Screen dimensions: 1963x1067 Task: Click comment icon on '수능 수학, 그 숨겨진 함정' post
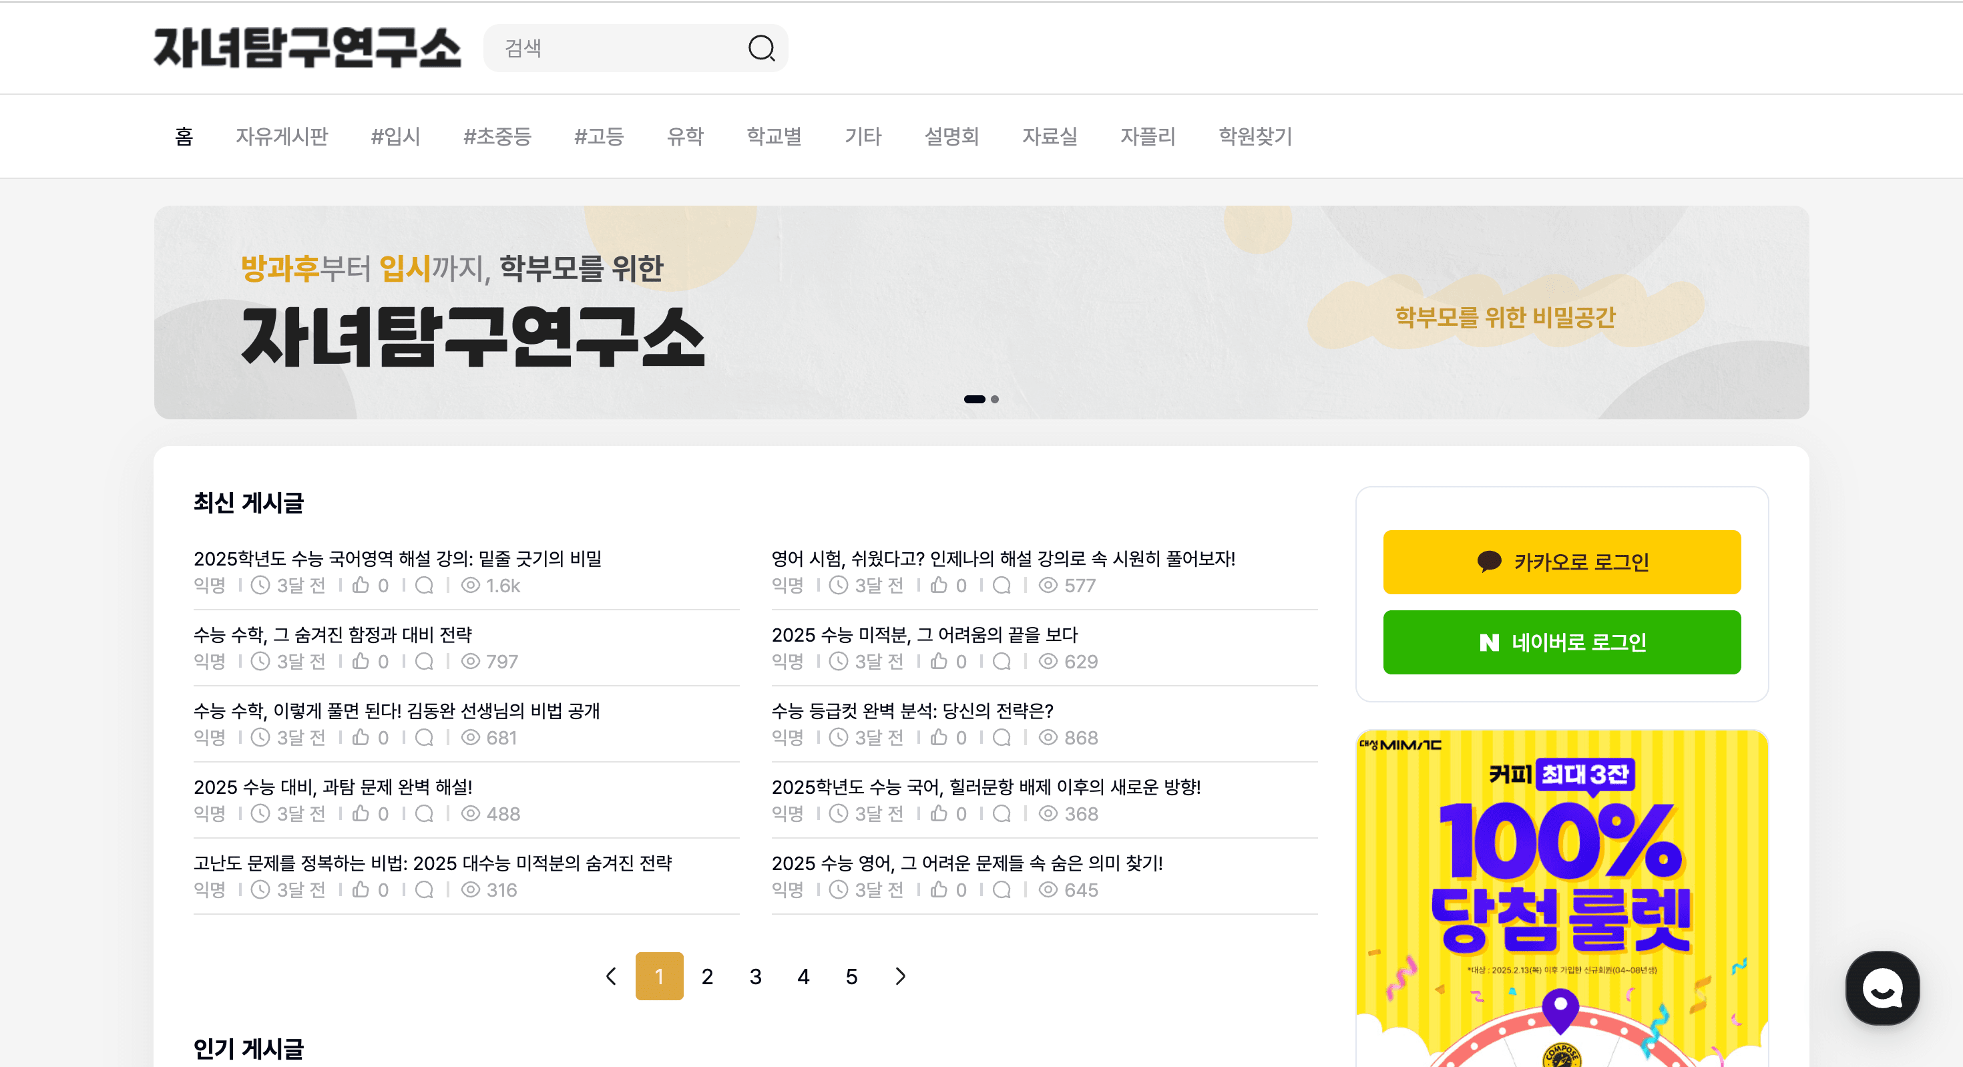[x=425, y=662]
